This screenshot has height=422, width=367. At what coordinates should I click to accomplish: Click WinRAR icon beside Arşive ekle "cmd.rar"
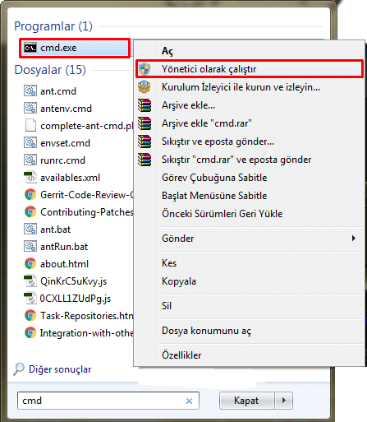tap(145, 123)
